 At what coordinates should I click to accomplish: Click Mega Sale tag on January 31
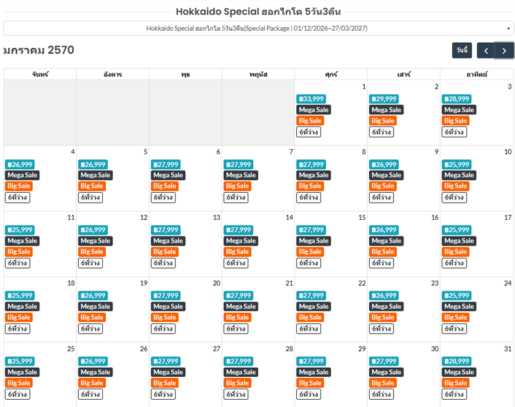click(x=458, y=372)
